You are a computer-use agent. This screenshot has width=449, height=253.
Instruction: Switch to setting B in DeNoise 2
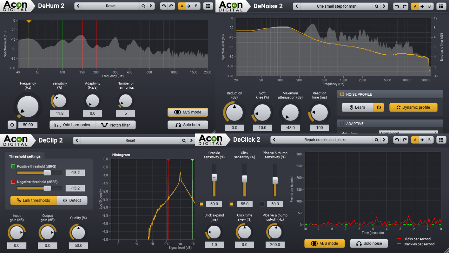pos(430,6)
